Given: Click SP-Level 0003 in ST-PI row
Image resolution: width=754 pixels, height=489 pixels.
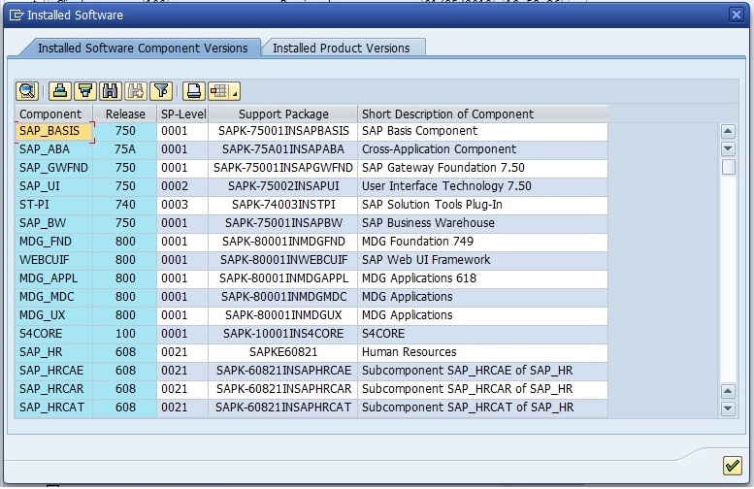Looking at the screenshot, I should [182, 205].
